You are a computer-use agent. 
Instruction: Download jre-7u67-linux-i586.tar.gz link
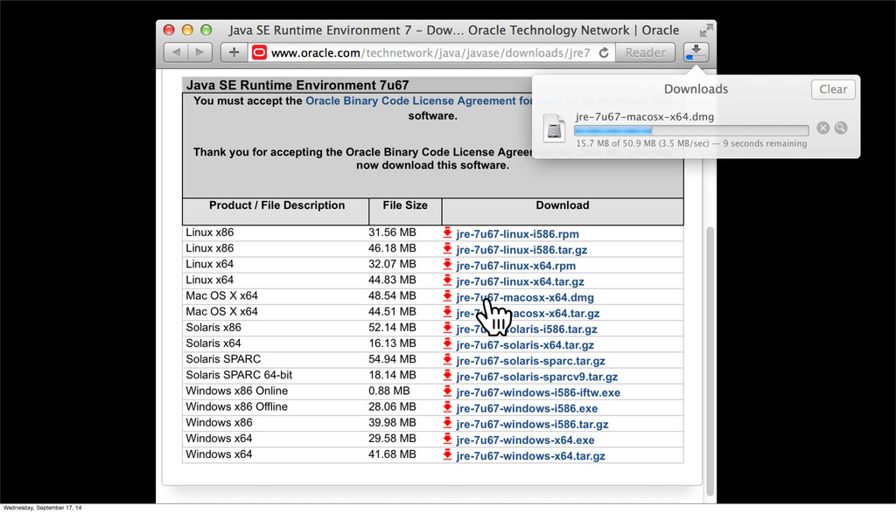[521, 250]
